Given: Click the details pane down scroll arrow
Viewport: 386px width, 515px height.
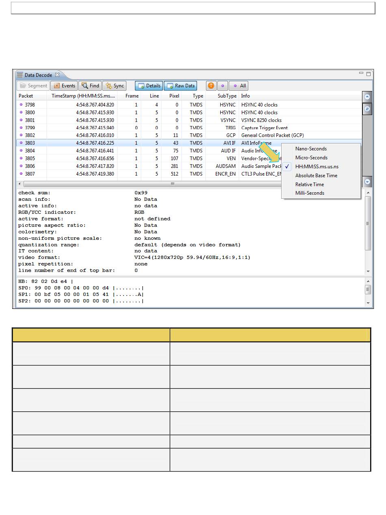Looking at the screenshot, I should pos(368,271).
